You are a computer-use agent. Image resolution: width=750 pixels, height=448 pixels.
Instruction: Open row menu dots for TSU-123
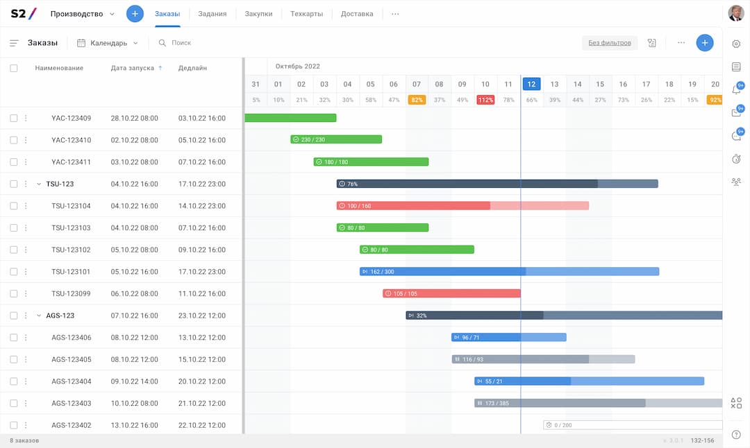point(26,184)
